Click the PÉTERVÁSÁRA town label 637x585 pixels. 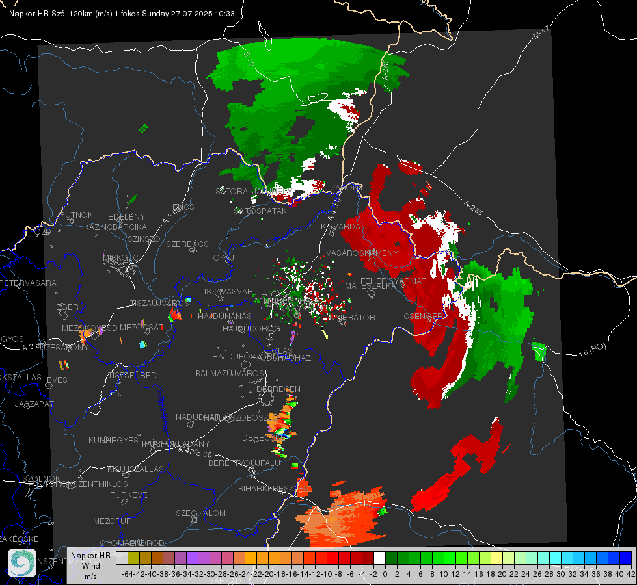coord(29,283)
